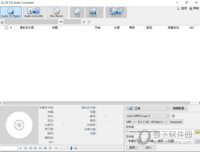Switch to the Disc Burner mode
The height and width of the screenshot is (152, 200).
click(x=57, y=12)
